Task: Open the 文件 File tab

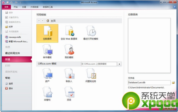Action: pos(6,7)
